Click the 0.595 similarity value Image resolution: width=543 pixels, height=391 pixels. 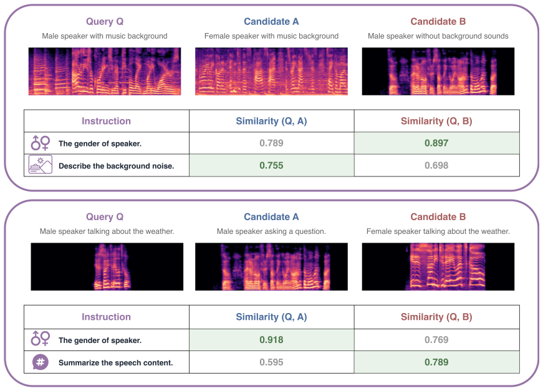(272, 362)
